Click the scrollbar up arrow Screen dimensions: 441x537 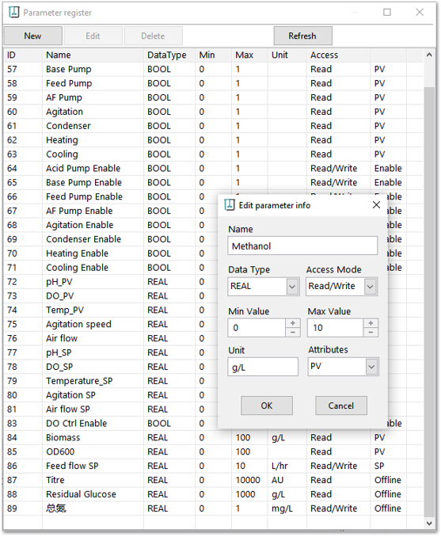pyautogui.click(x=429, y=55)
